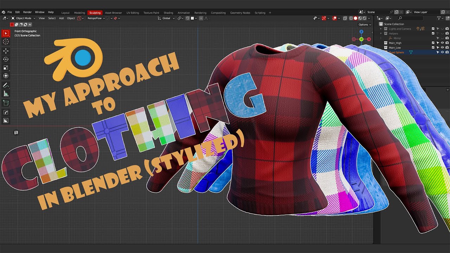Switch to the UV Editing workspace tab
Viewport: 450px width, 253px height.
pos(133,13)
